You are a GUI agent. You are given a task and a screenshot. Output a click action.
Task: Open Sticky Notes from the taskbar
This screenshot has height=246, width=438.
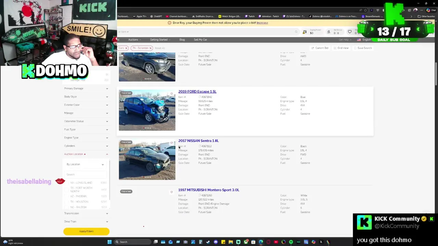pos(223,242)
